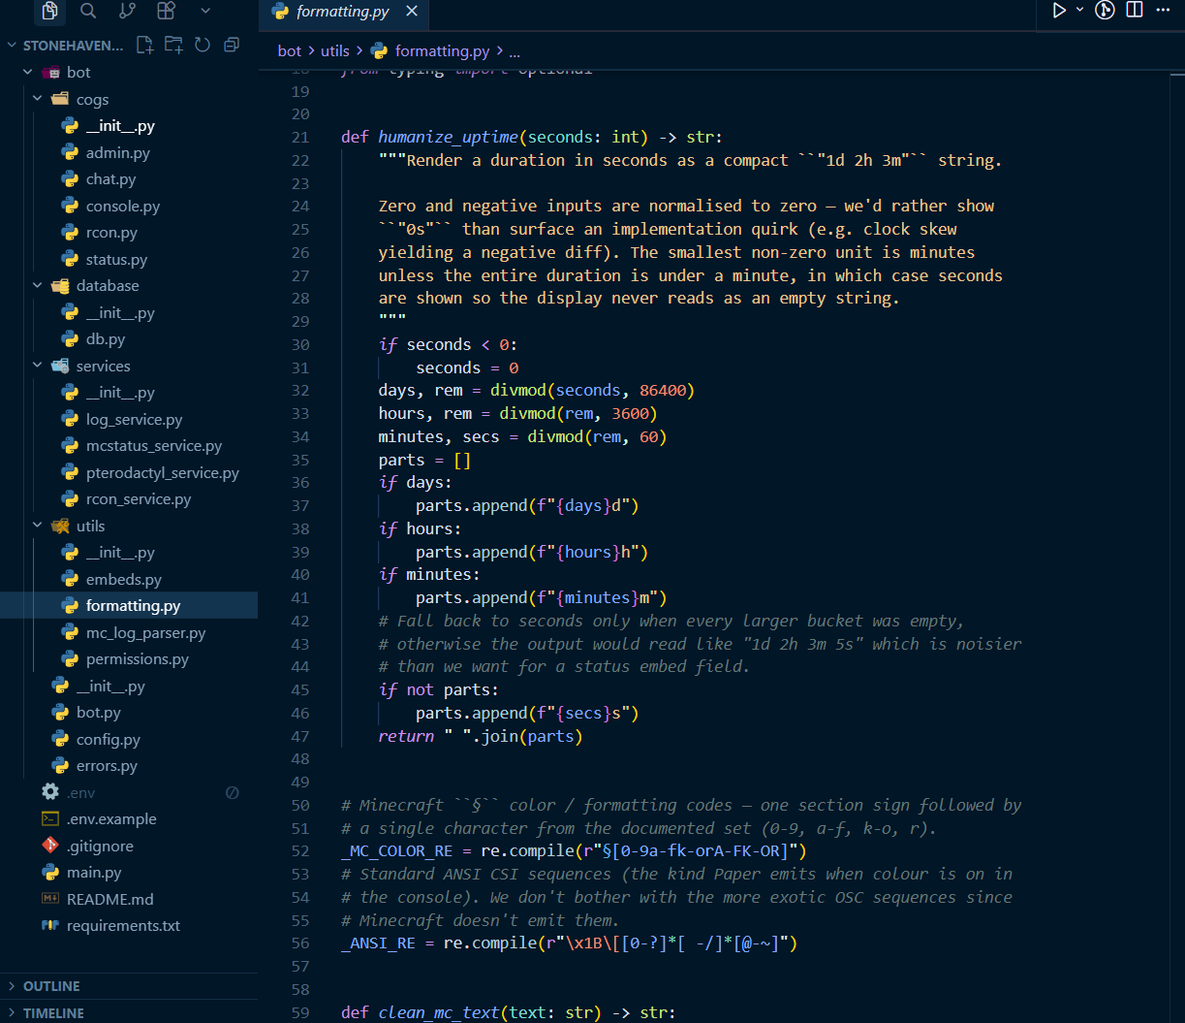Click the clean_mc_text function name

click(x=439, y=1012)
